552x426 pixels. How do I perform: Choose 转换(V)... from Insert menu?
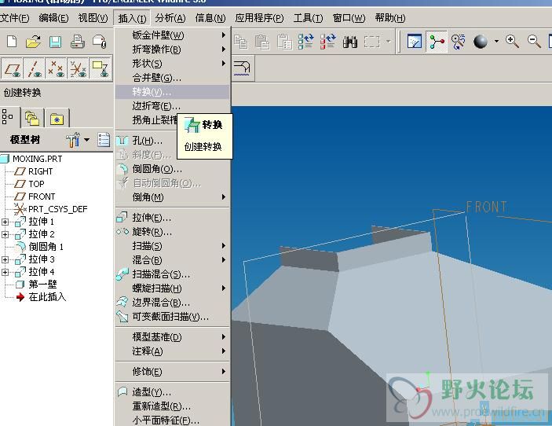point(173,92)
